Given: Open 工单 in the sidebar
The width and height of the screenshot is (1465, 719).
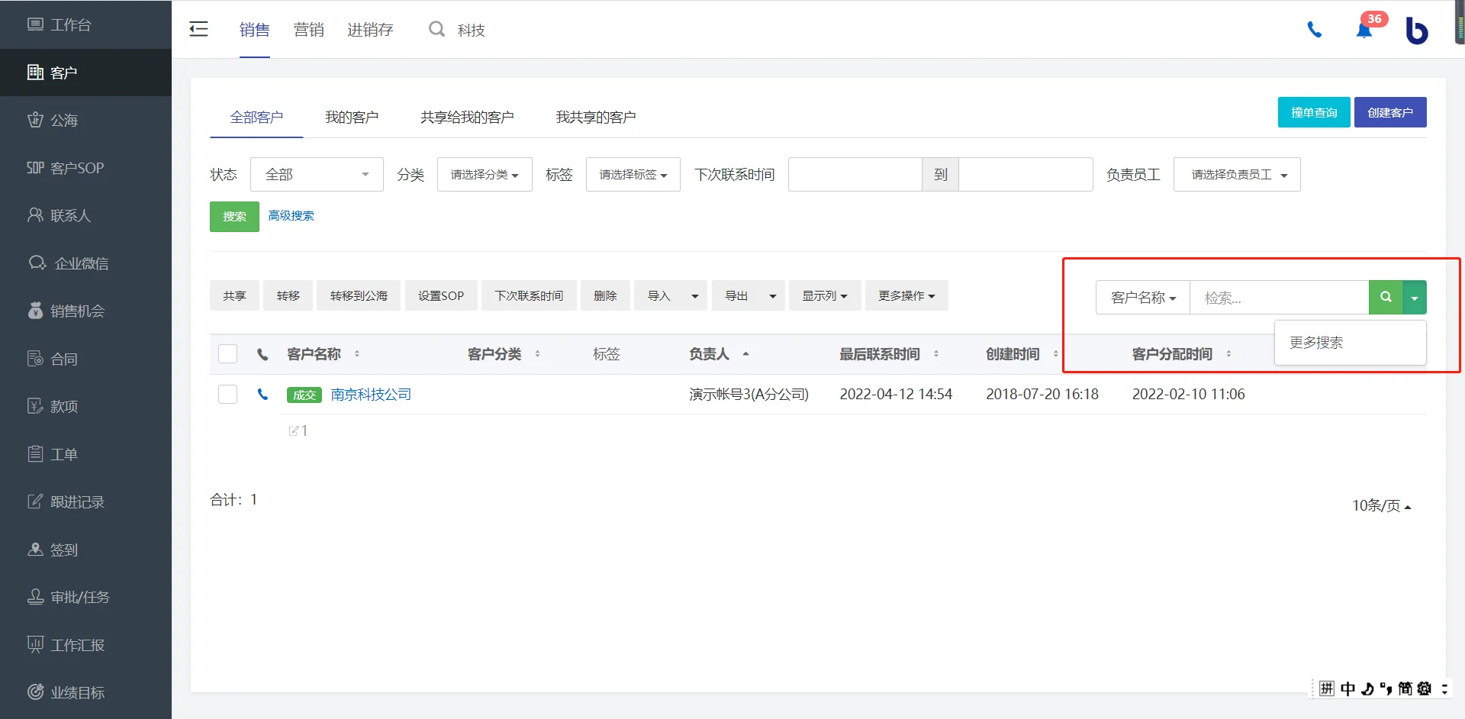Looking at the screenshot, I should click(x=85, y=454).
